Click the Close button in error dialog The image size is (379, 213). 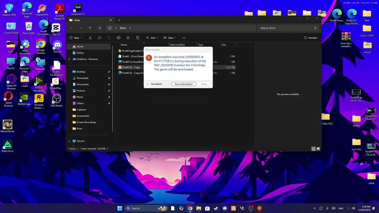204,84
